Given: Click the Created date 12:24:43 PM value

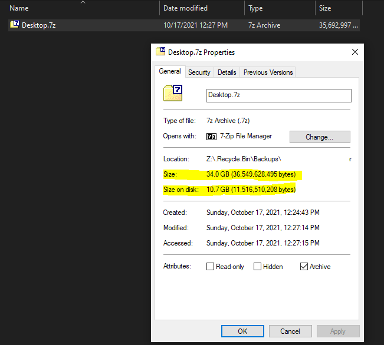Looking at the screenshot, I should 262,212.
